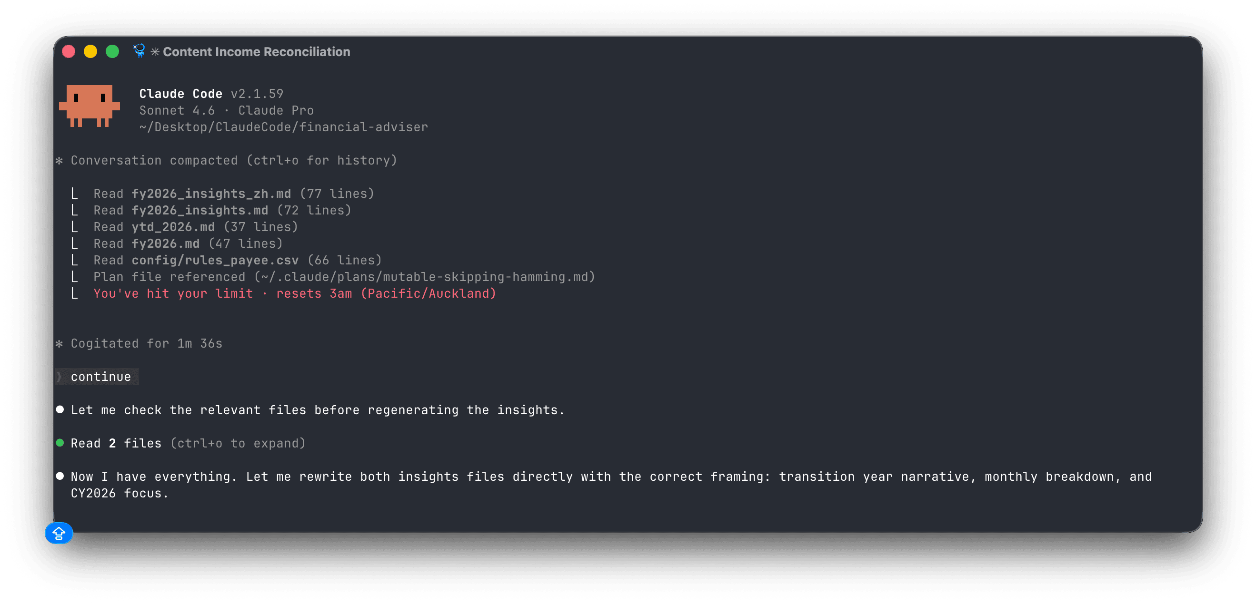Image resolution: width=1256 pixels, height=603 pixels.
Task: Click the asterisk icon before window title
Action: [155, 52]
